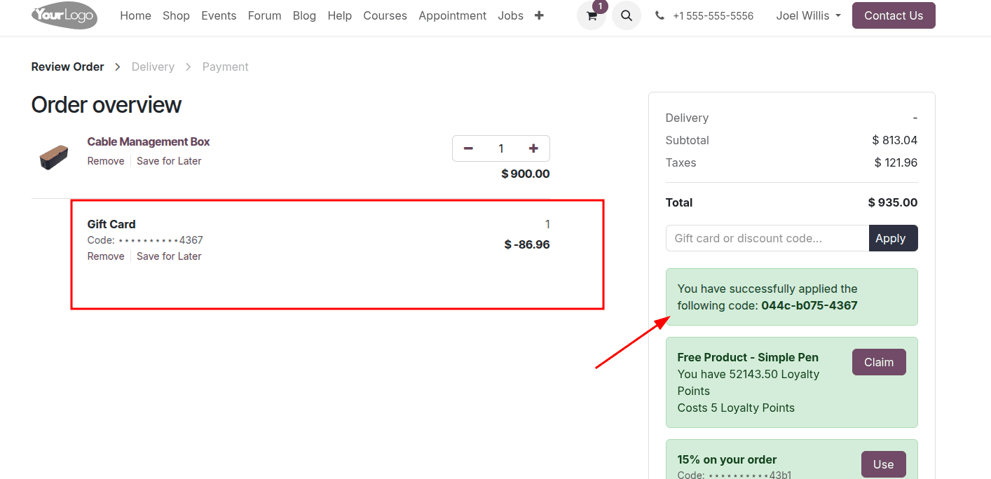The height and width of the screenshot is (479, 991).
Task: Increase Cable Management Box quantity
Action: 533,148
